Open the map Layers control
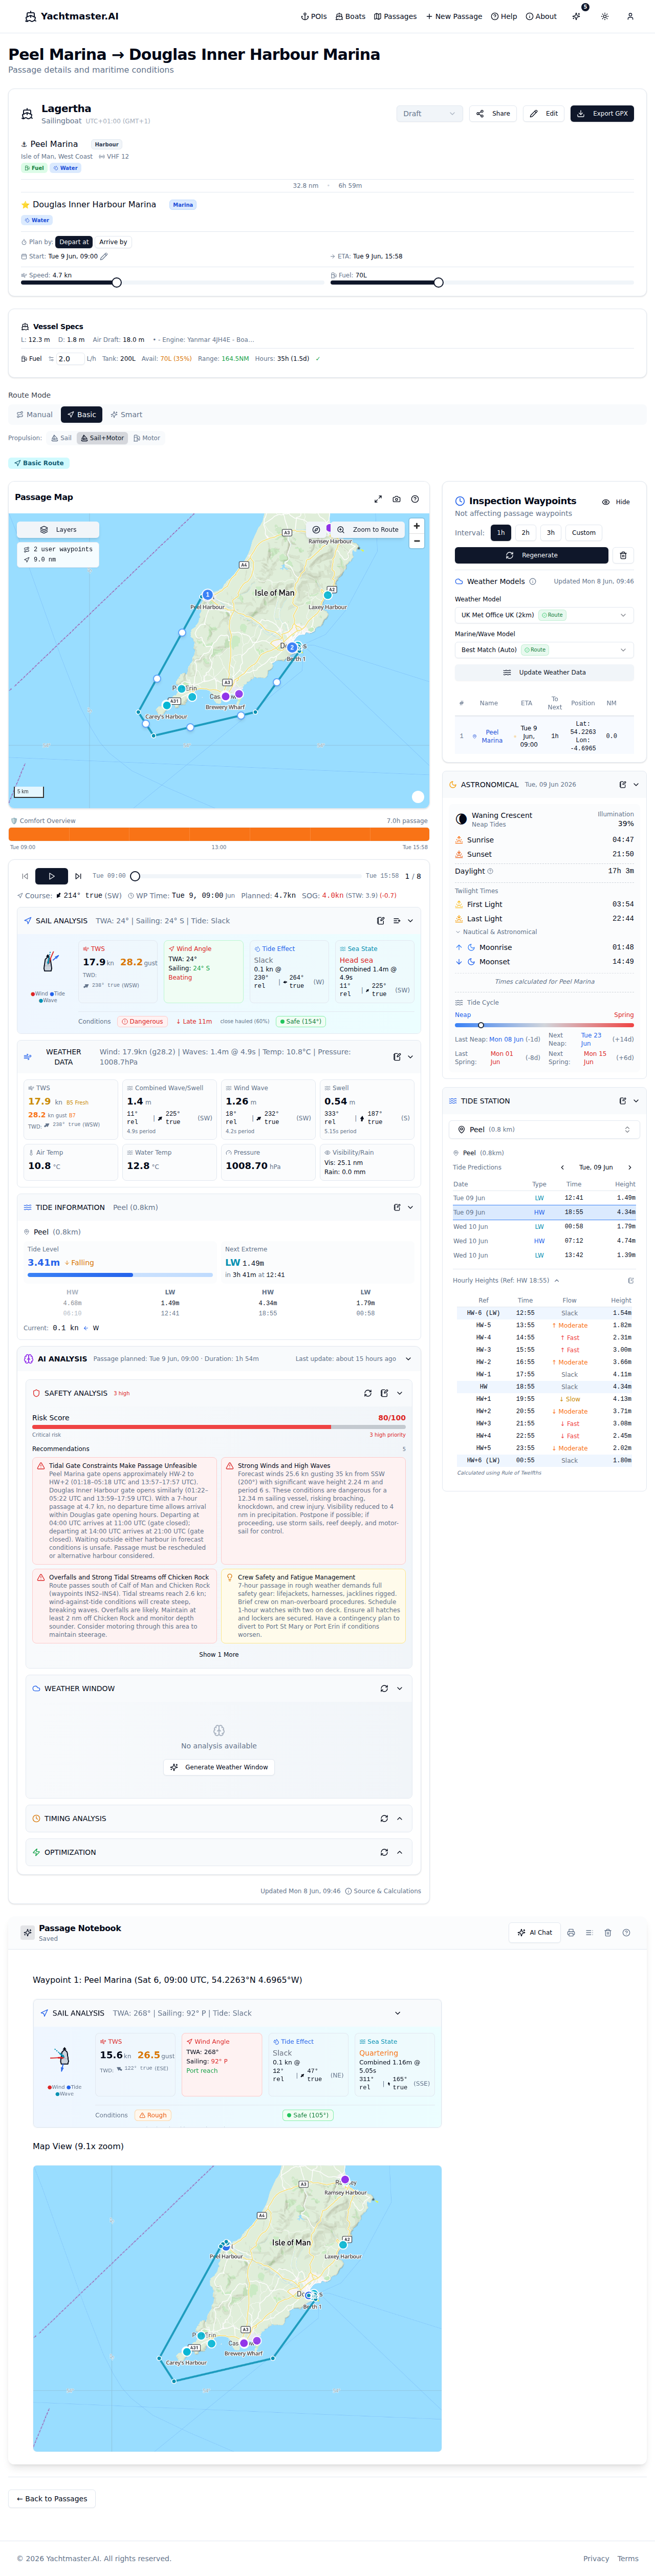Viewport: 655px width, 2576px height. pos(59,530)
